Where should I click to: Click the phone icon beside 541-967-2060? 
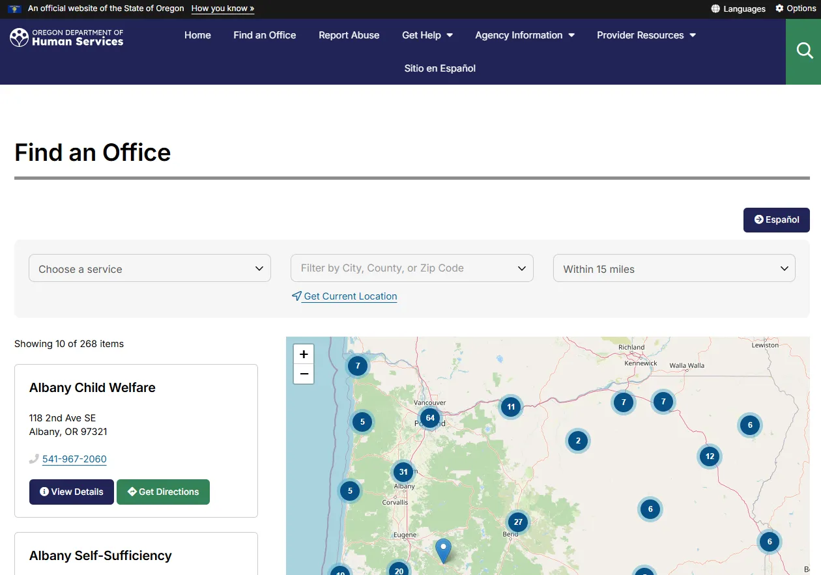[35, 459]
